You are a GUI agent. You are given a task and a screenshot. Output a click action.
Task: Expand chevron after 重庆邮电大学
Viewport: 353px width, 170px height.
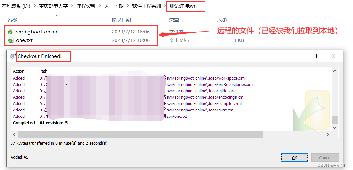pyautogui.click(x=72, y=6)
